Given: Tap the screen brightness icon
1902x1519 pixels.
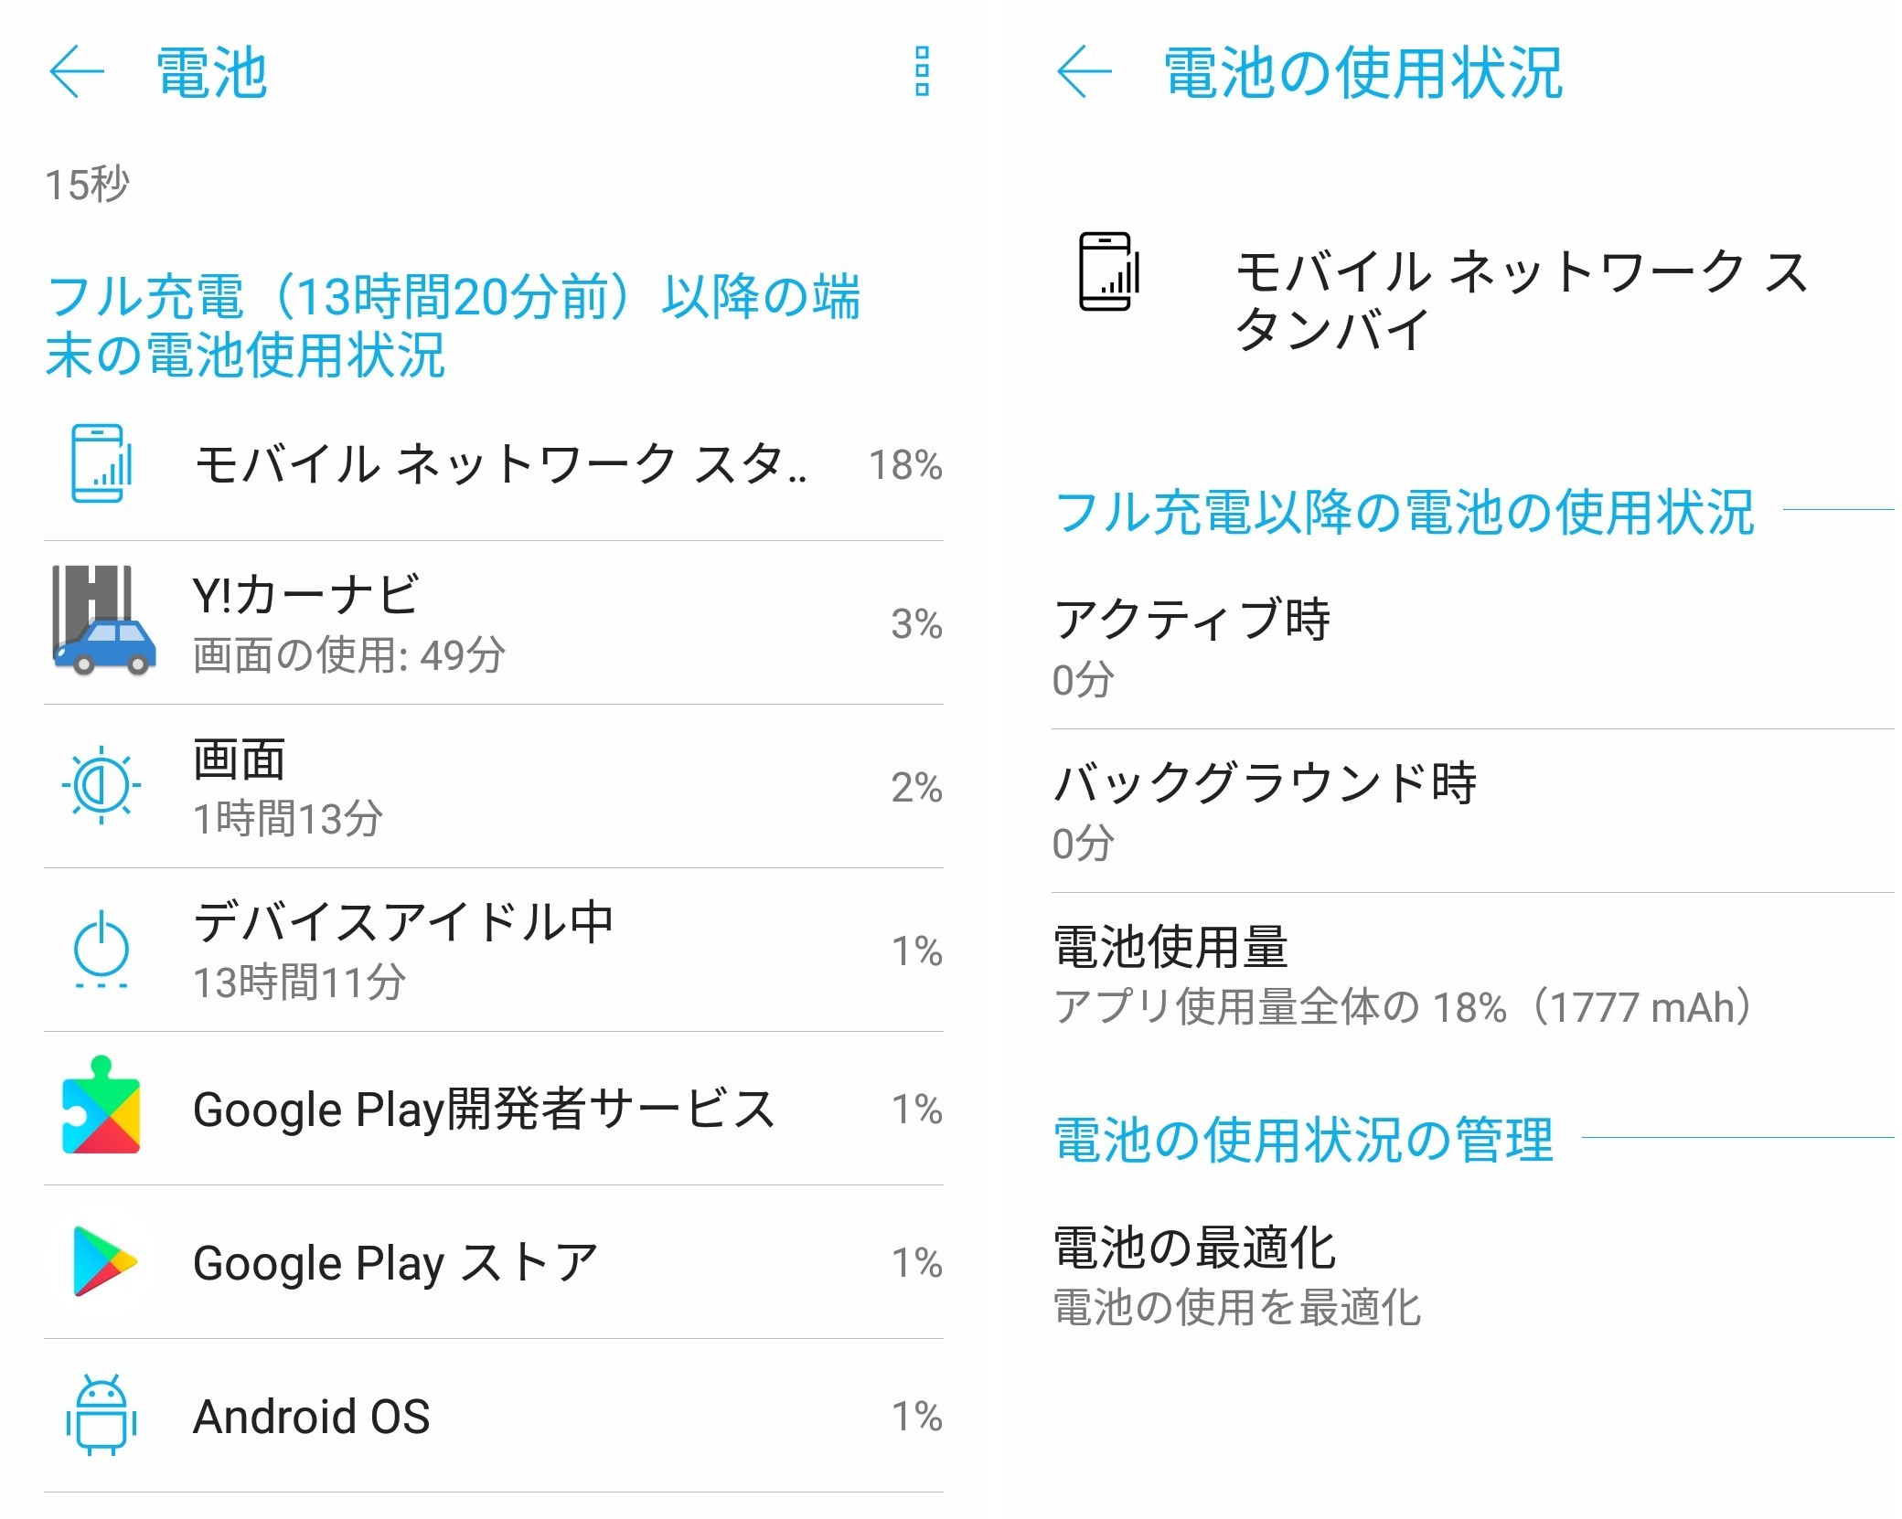Looking at the screenshot, I should (101, 784).
